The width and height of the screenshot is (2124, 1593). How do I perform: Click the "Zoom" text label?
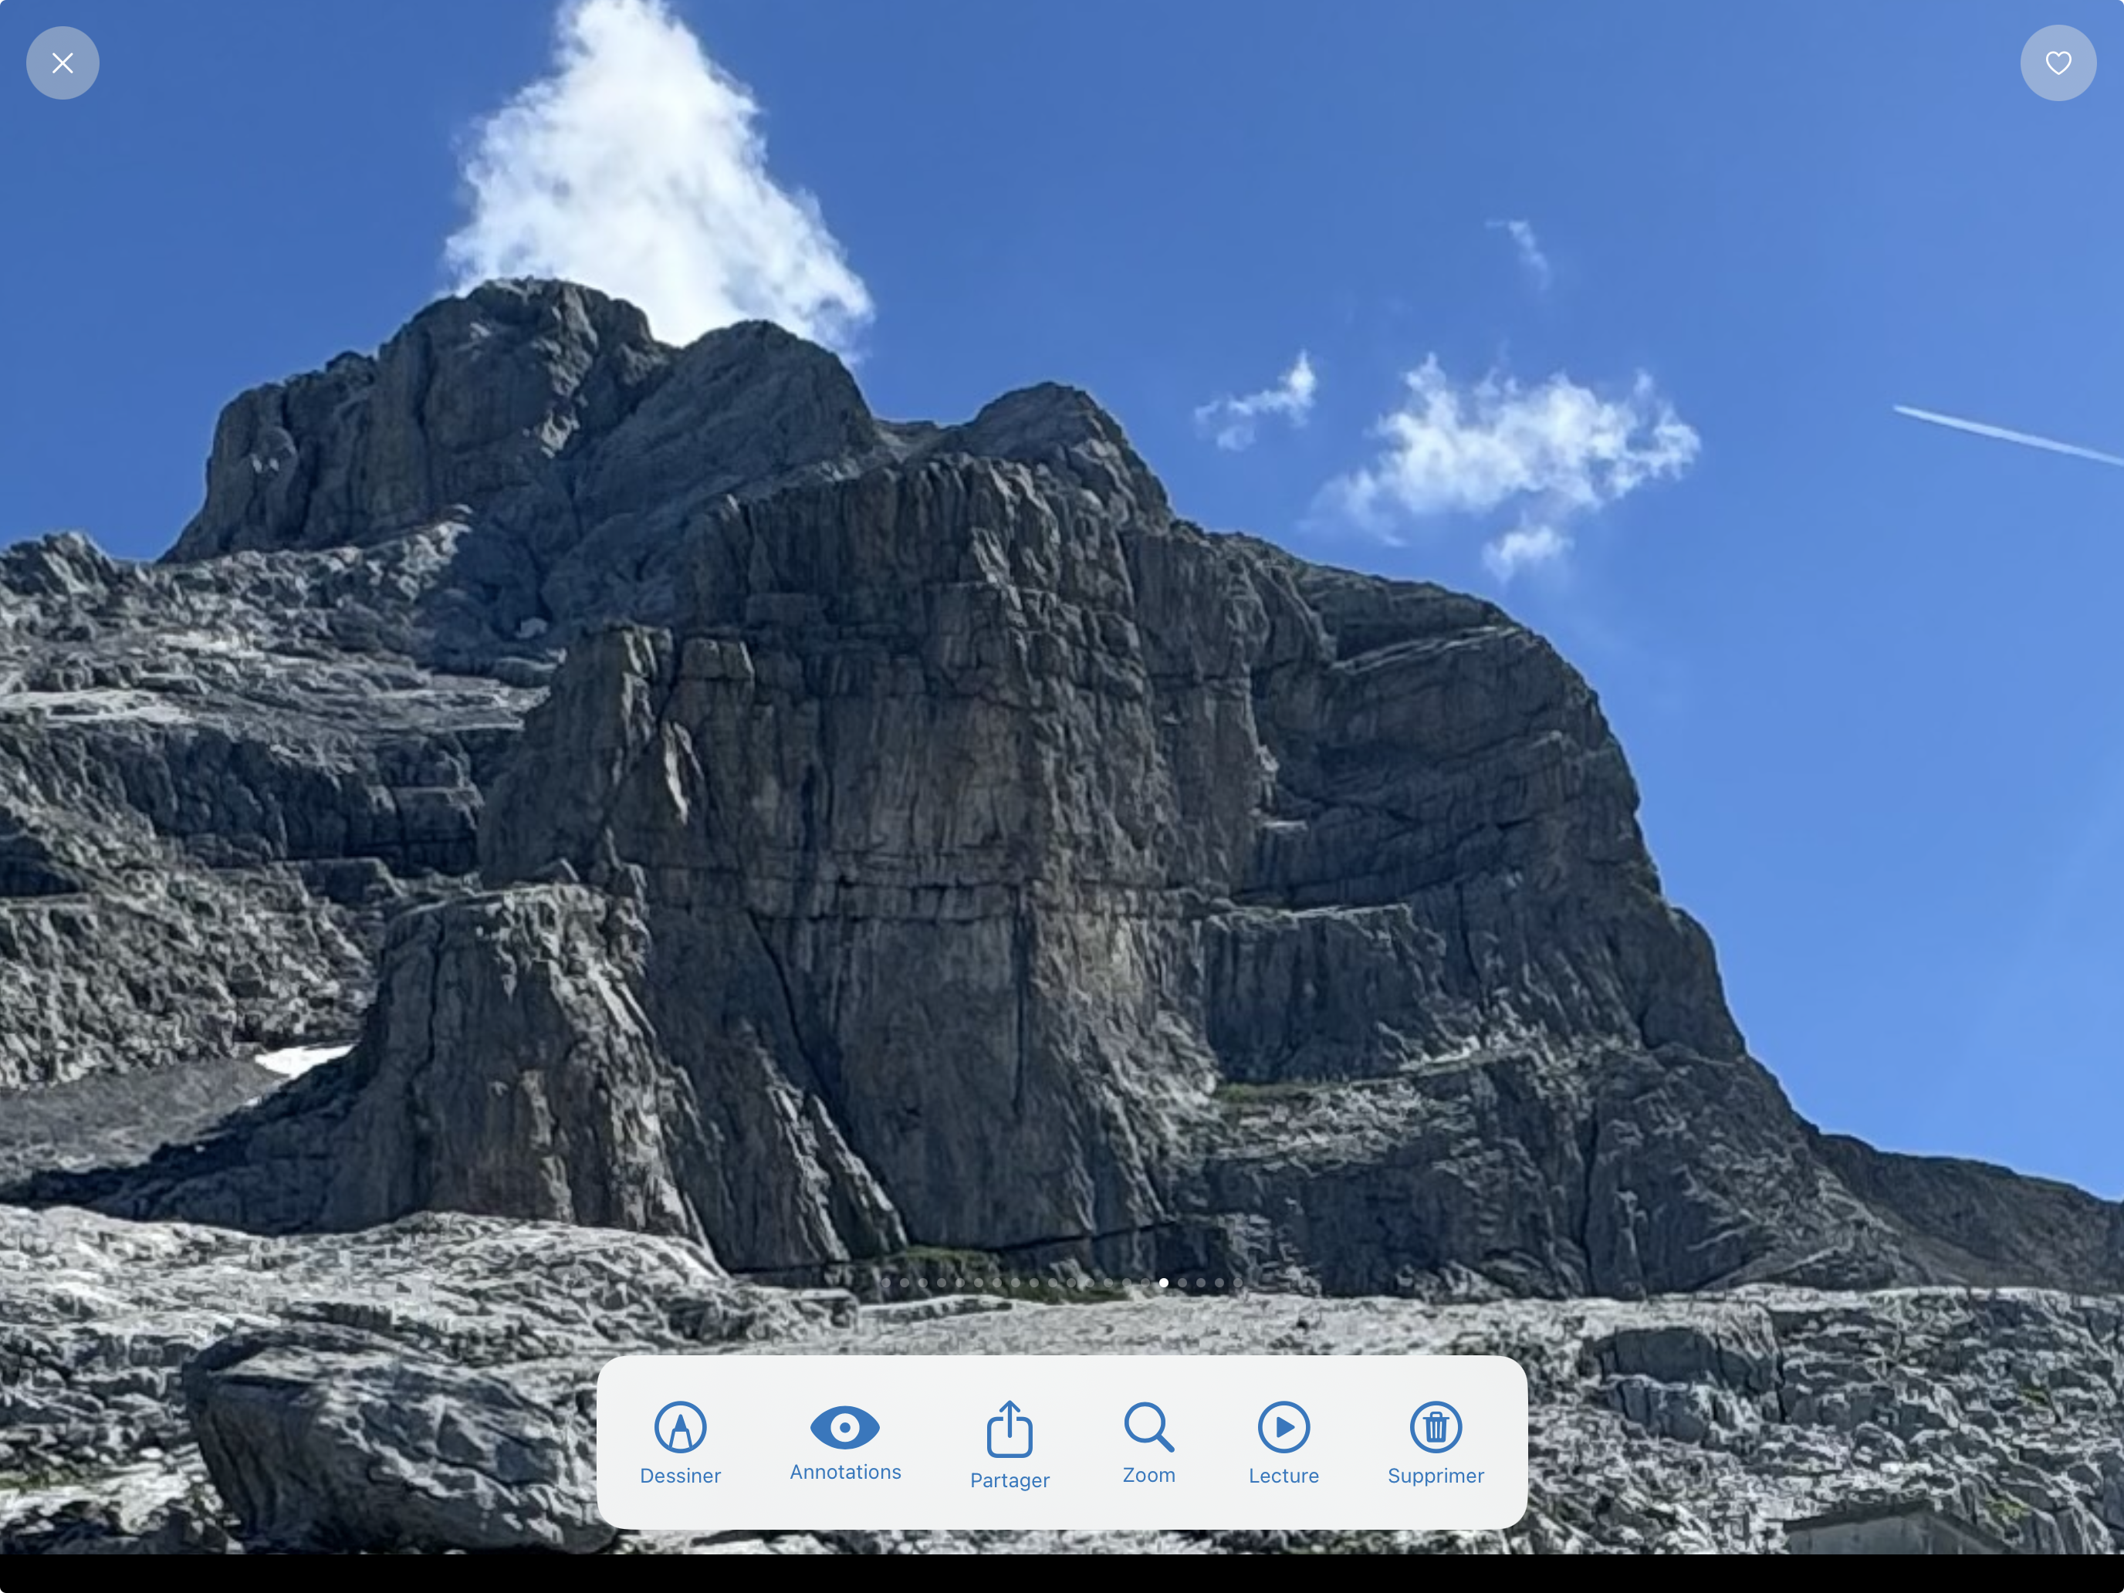point(1148,1475)
